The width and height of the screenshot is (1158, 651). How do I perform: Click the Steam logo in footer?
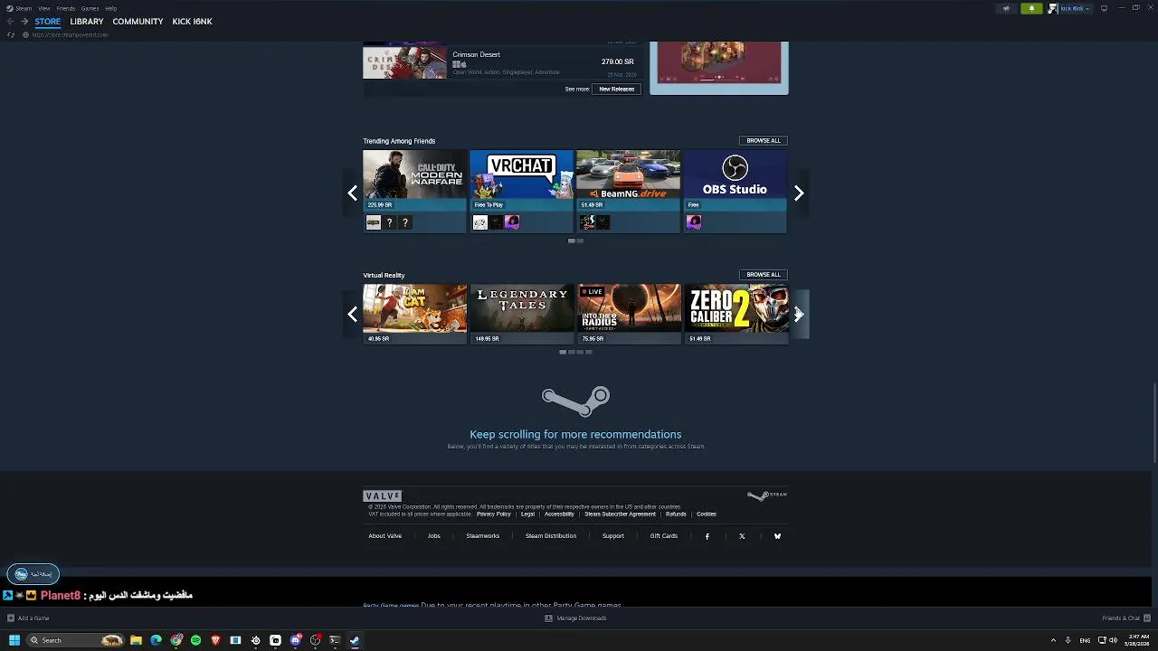click(x=767, y=495)
